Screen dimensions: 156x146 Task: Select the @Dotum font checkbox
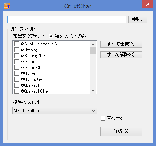click(17, 61)
